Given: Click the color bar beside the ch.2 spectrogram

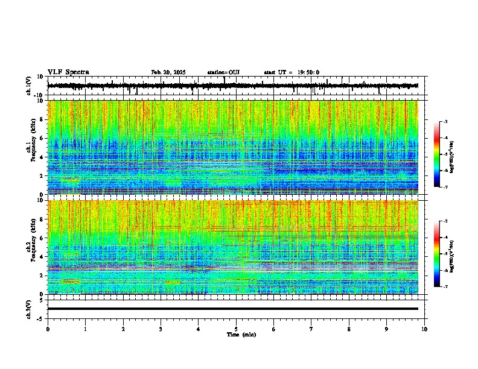Looking at the screenshot, I should pyautogui.click(x=437, y=254).
